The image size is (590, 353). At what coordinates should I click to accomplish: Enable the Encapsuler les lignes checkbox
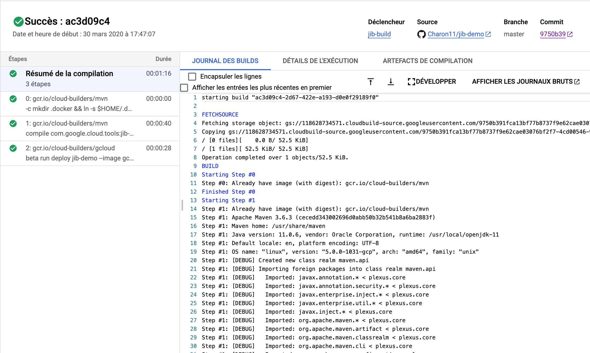(x=192, y=76)
